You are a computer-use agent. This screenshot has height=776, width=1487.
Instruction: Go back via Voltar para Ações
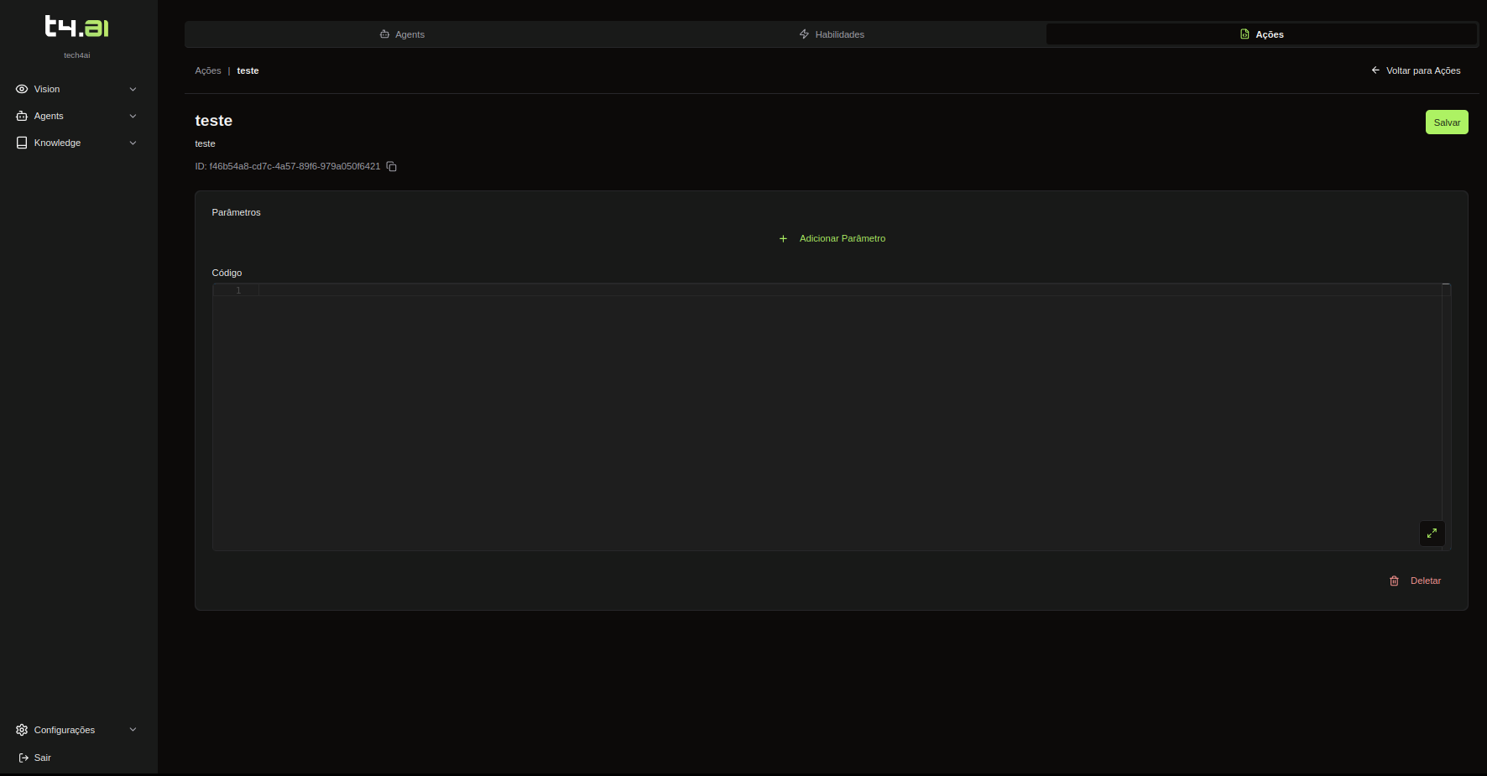coord(1416,70)
